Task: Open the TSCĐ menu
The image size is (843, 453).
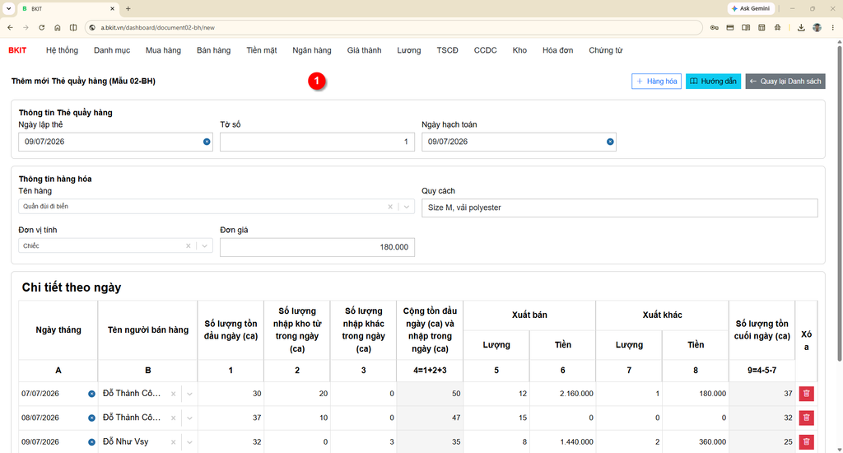Action: click(x=447, y=50)
